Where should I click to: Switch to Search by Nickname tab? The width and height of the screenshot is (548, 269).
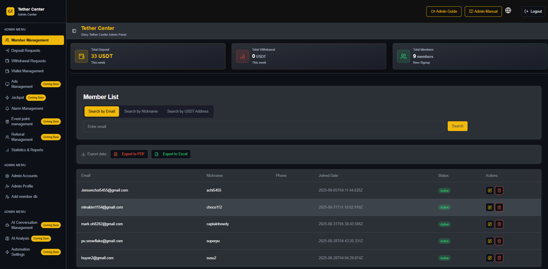pos(141,111)
